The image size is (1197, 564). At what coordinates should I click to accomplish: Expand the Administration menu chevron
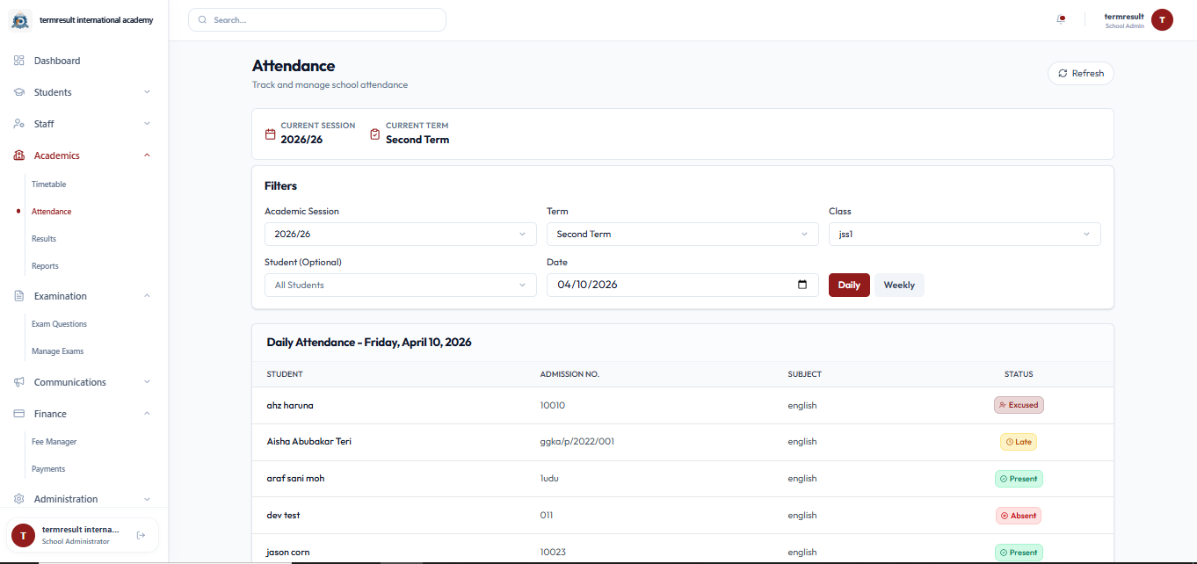pyautogui.click(x=147, y=499)
